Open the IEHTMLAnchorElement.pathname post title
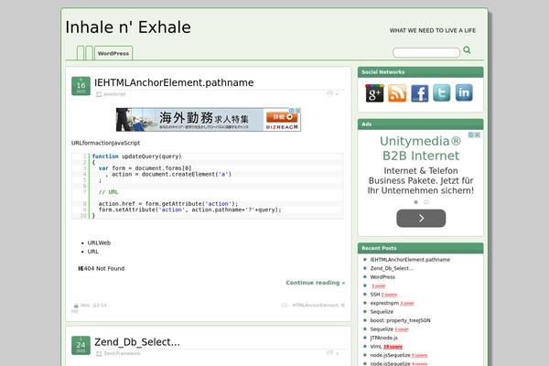The width and height of the screenshot is (549, 366). [x=174, y=82]
